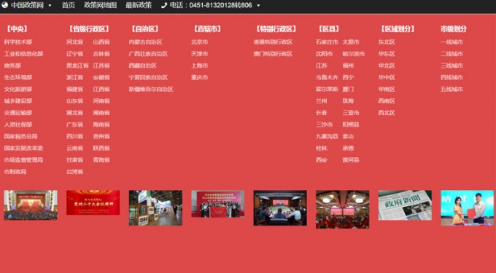Open the group photo with red banner thumbnail

217,204
